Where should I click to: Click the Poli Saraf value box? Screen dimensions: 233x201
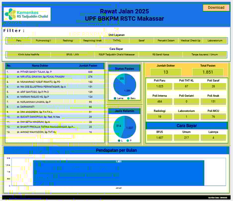click(213, 86)
